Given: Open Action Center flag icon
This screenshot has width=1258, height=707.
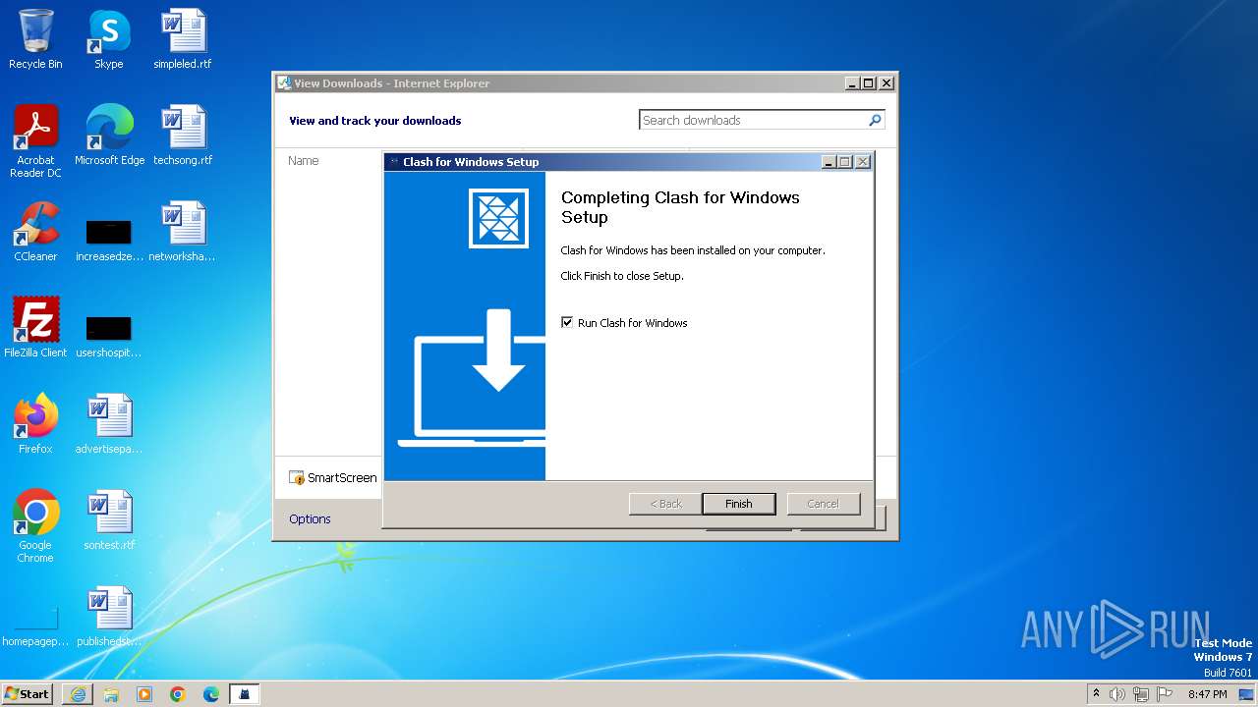Looking at the screenshot, I should (1165, 694).
